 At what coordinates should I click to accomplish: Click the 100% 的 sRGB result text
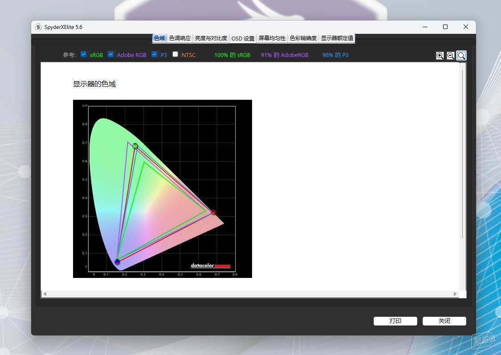click(232, 55)
